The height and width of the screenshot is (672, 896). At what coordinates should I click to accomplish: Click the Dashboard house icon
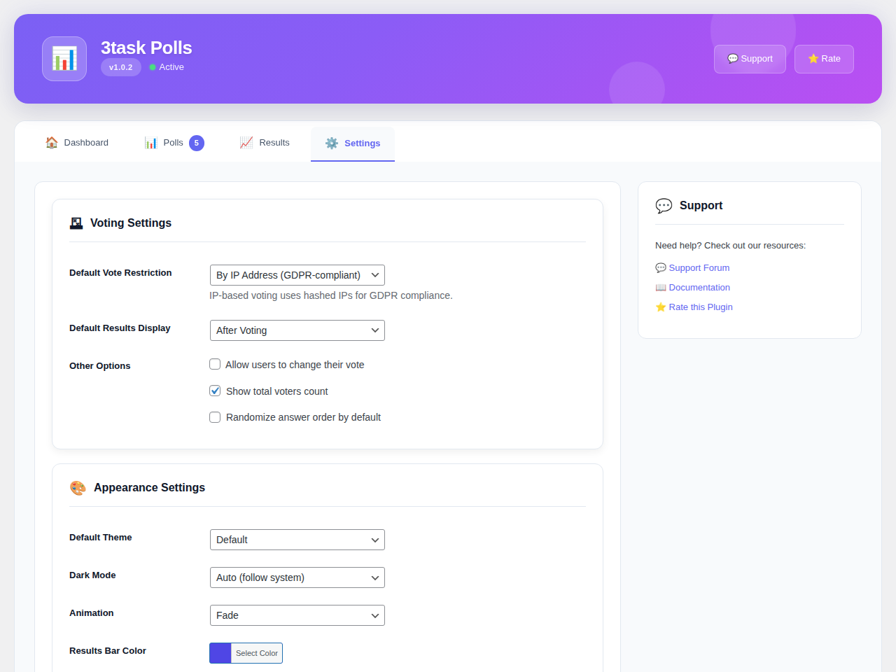pos(52,143)
